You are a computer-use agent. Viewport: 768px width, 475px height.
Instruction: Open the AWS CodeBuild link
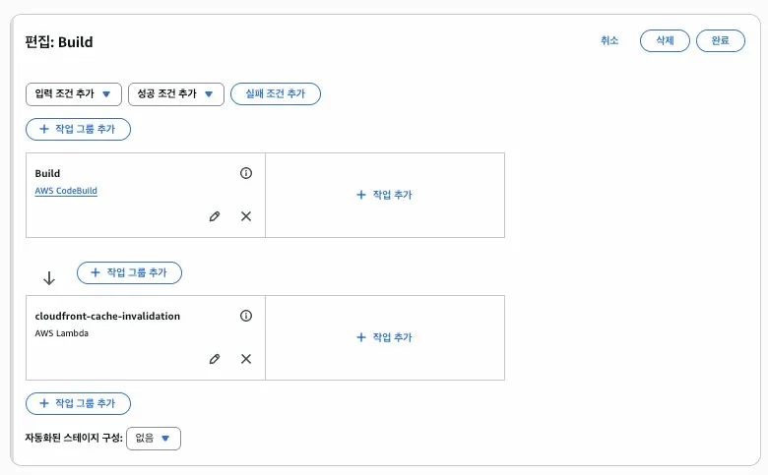pos(66,191)
